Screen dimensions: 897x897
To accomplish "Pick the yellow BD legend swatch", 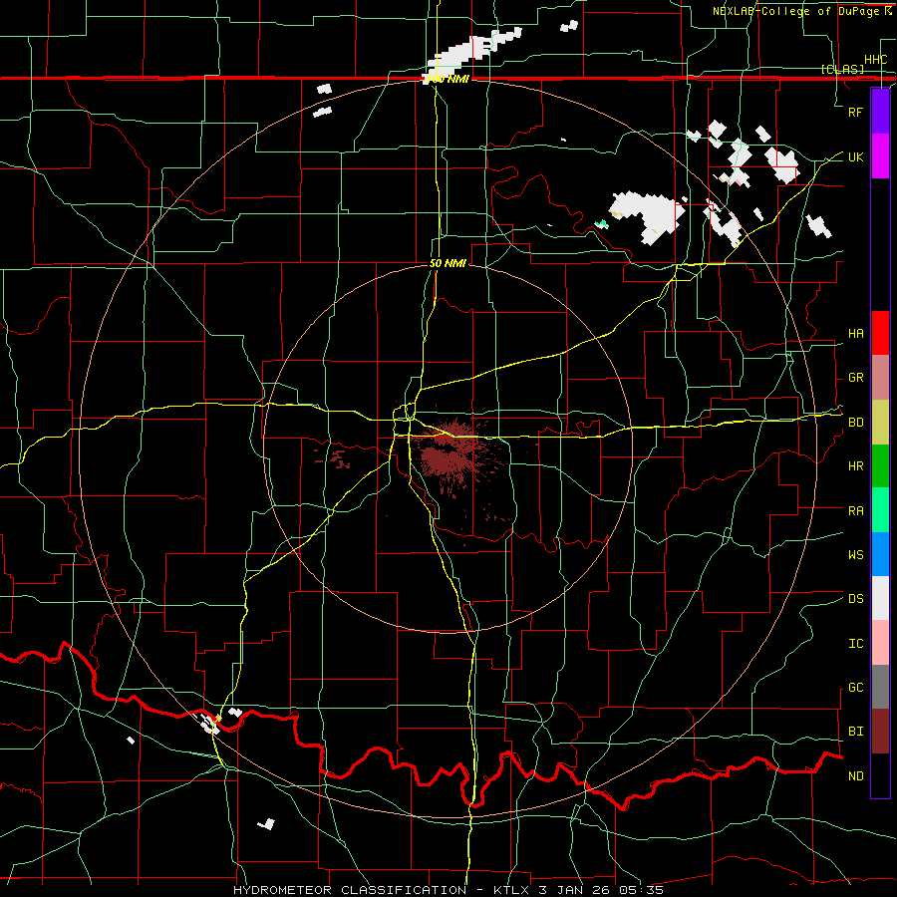I will point(880,423).
